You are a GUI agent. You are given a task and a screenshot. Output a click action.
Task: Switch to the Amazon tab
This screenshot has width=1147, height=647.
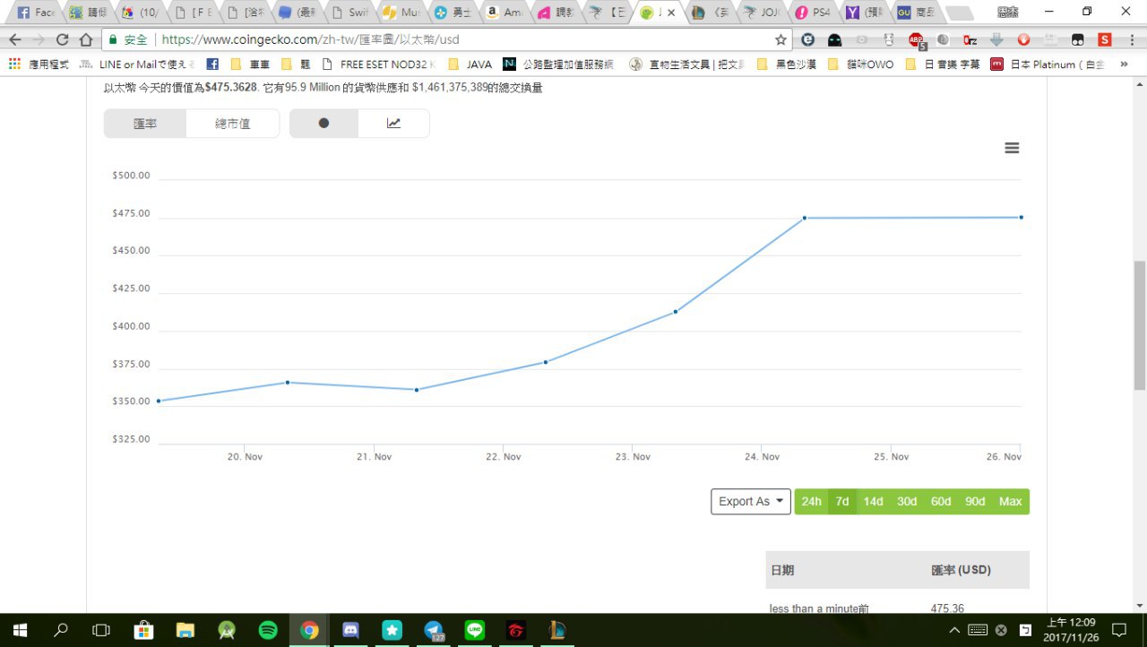coord(505,13)
